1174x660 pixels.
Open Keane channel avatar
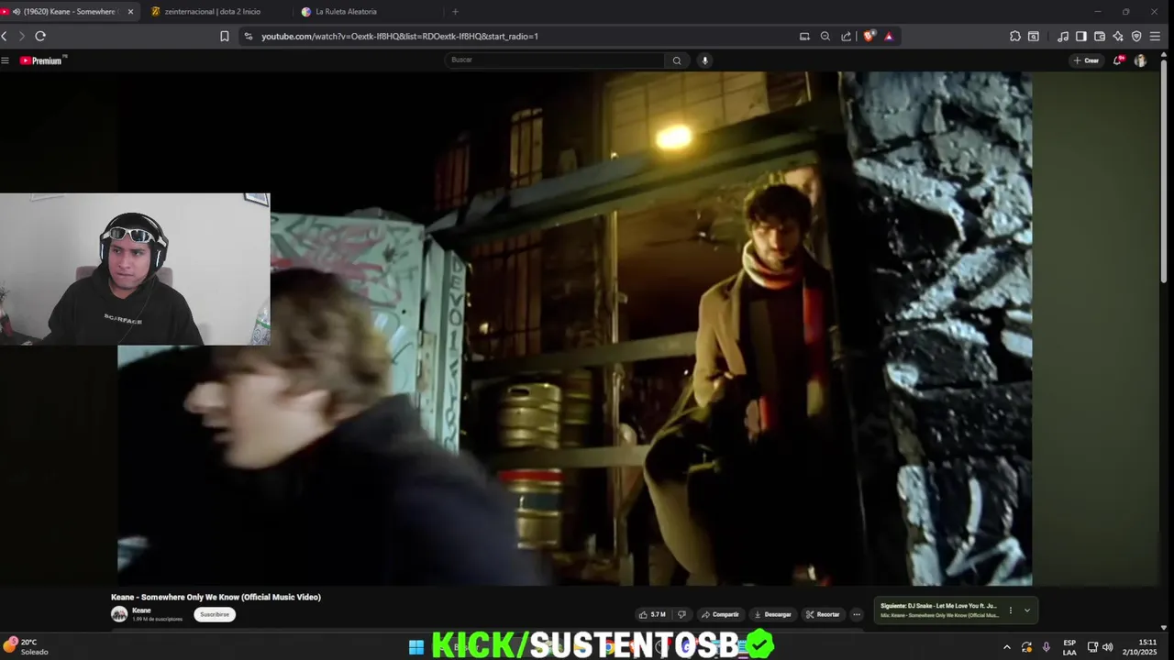pos(119,614)
